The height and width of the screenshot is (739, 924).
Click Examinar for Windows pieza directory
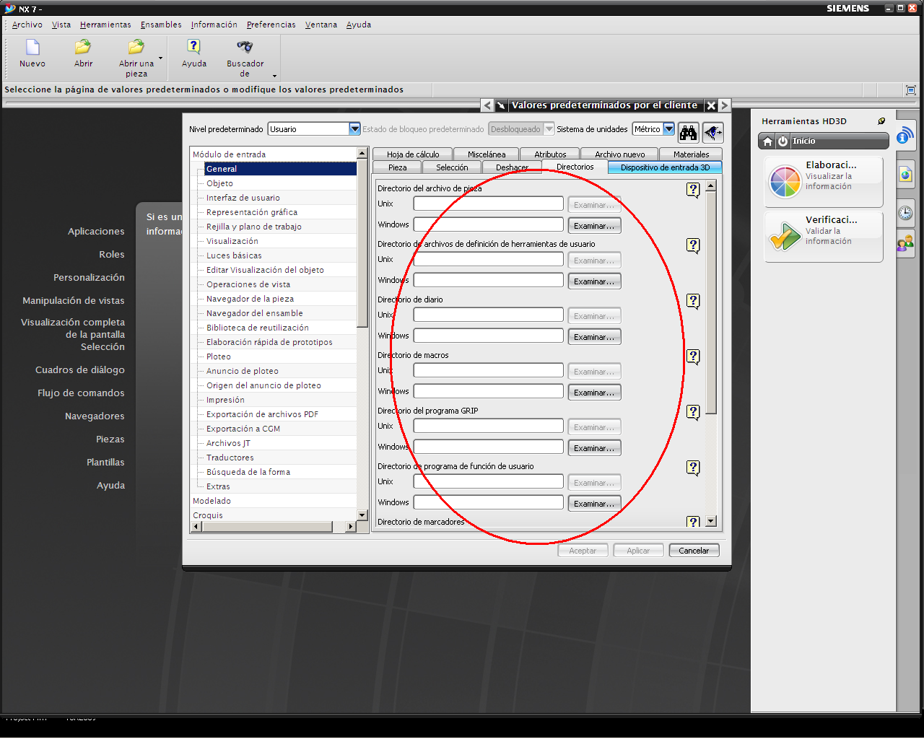click(594, 226)
